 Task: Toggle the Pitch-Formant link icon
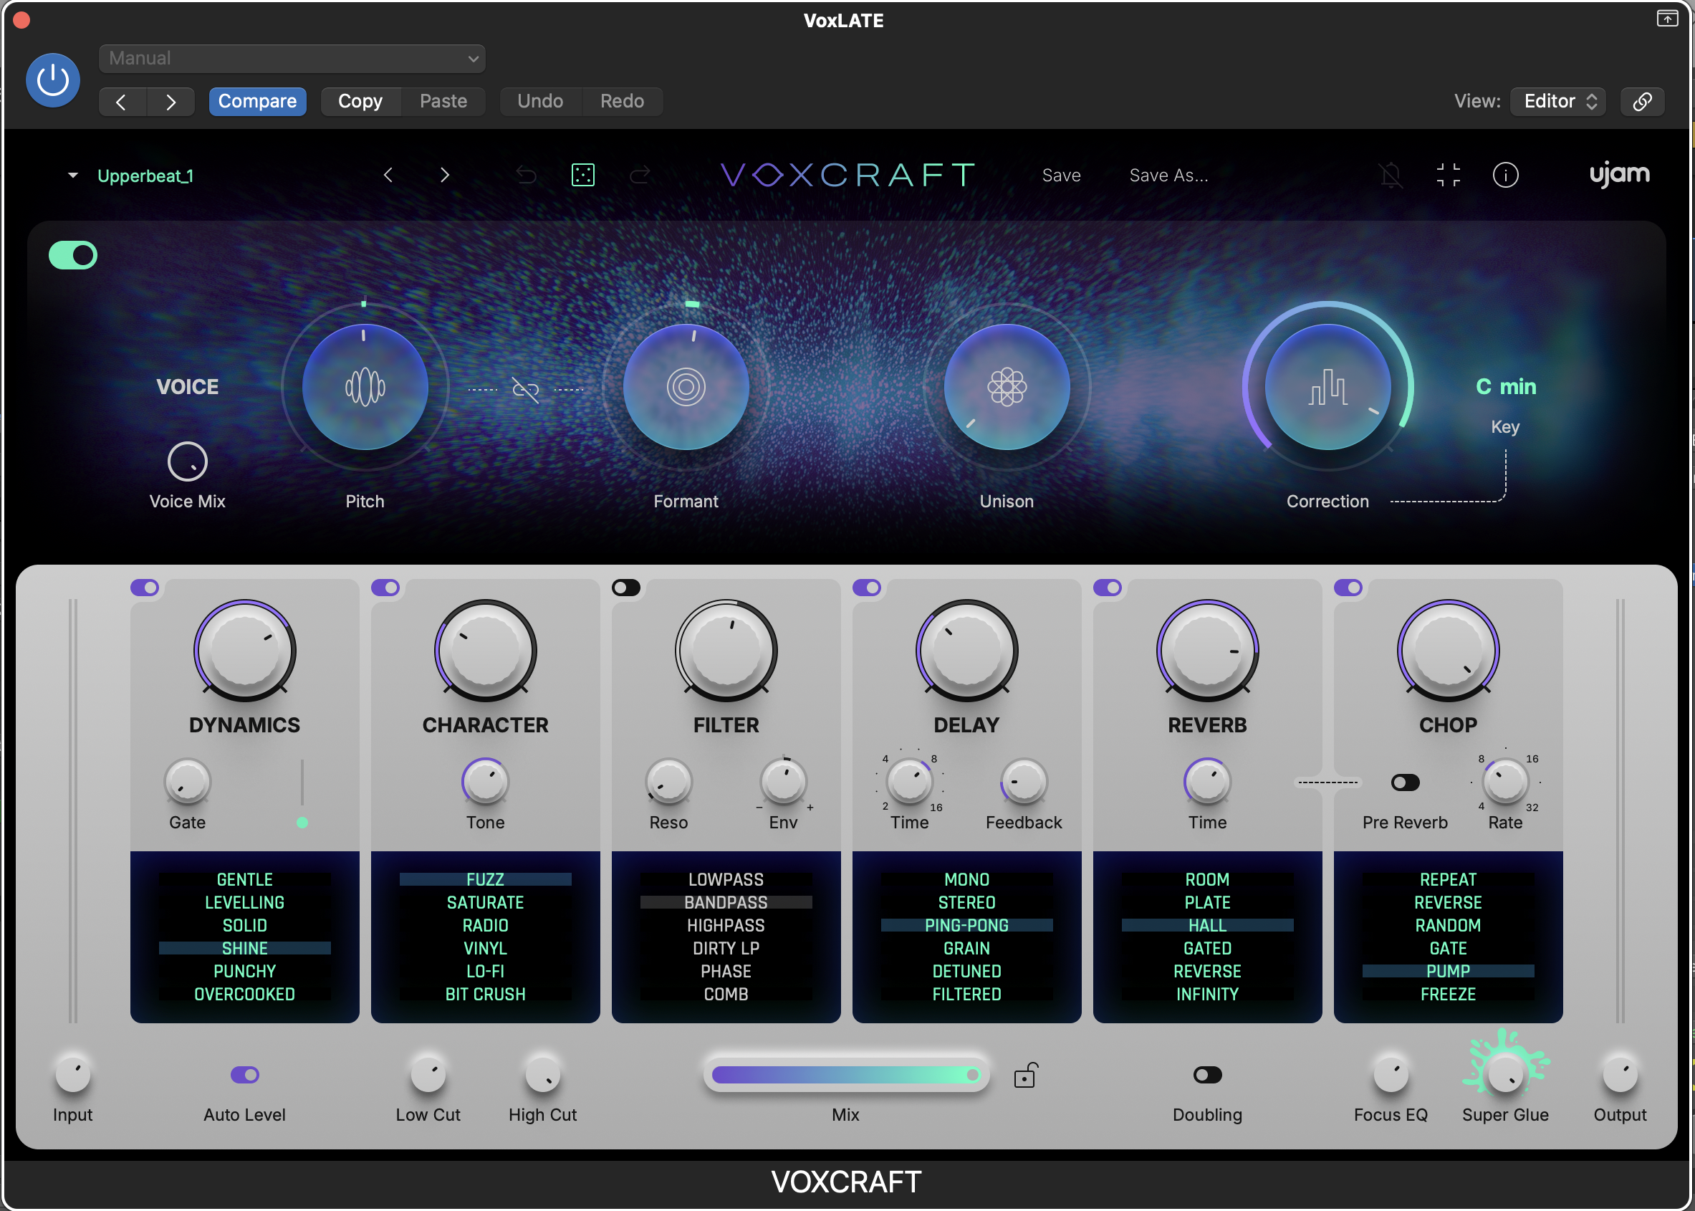(526, 389)
